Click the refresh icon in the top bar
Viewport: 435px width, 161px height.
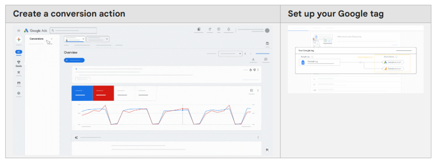coord(210,29)
